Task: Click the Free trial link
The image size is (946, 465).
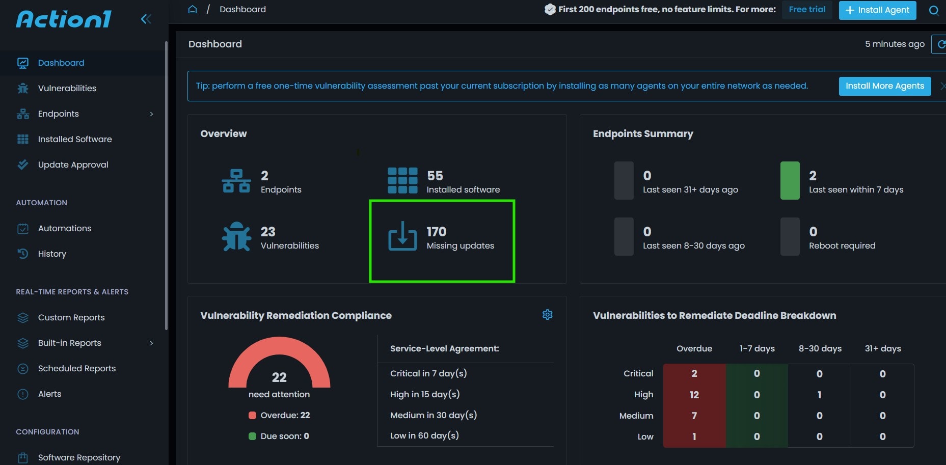Action: (807, 10)
